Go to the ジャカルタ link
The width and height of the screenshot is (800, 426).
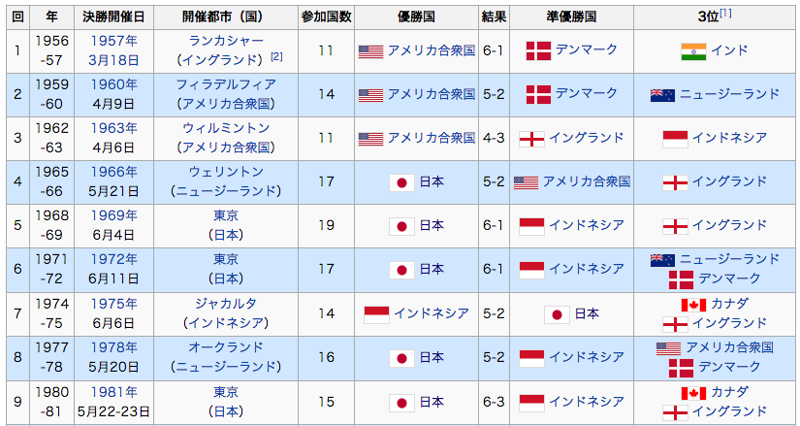(226, 304)
